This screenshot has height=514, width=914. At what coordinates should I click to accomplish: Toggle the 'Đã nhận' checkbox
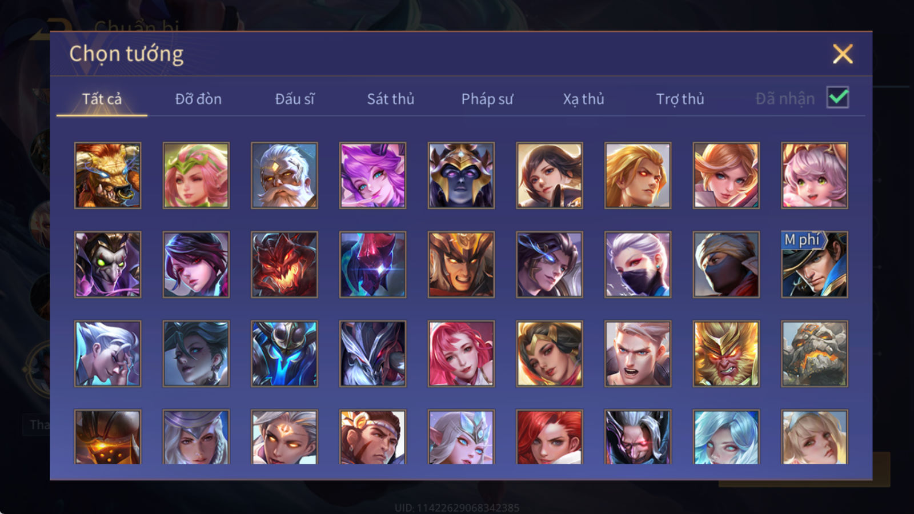coord(837,98)
